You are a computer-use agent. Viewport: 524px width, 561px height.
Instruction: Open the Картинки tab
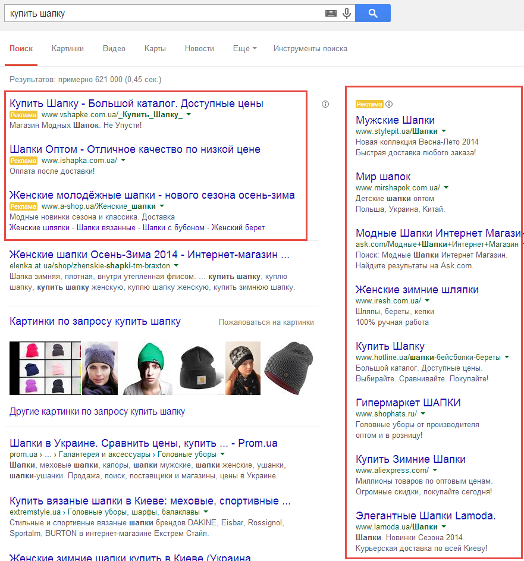coord(68,49)
